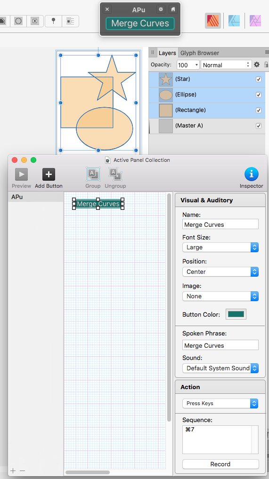
Task: Start Preview with the play icon
Action: coord(21,175)
